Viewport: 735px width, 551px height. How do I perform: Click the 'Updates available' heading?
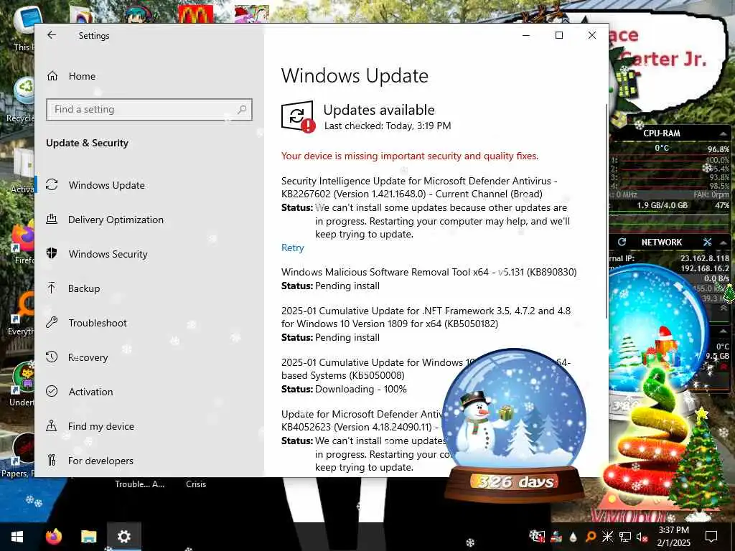tap(379, 110)
